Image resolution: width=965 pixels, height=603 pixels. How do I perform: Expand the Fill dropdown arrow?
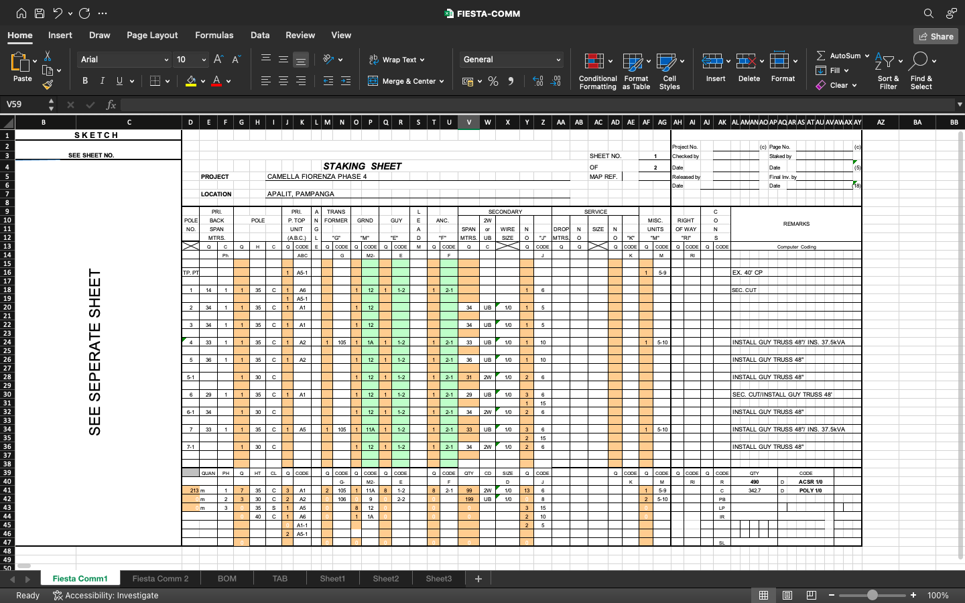846,70
